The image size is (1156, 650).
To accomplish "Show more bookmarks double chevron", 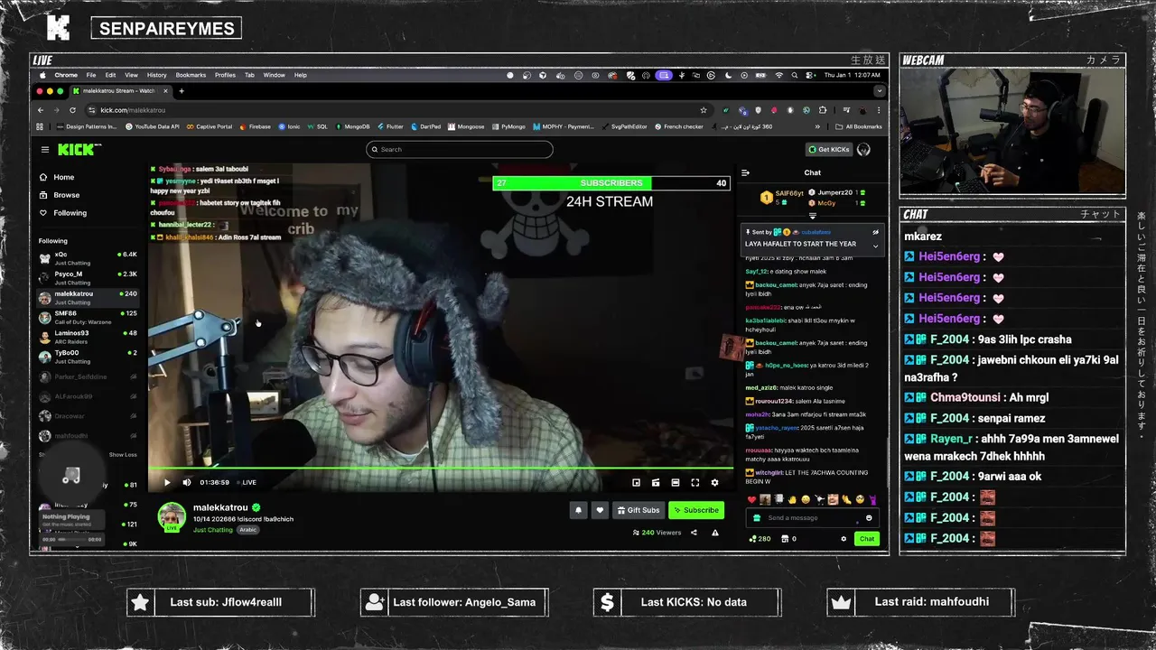I will point(817,126).
